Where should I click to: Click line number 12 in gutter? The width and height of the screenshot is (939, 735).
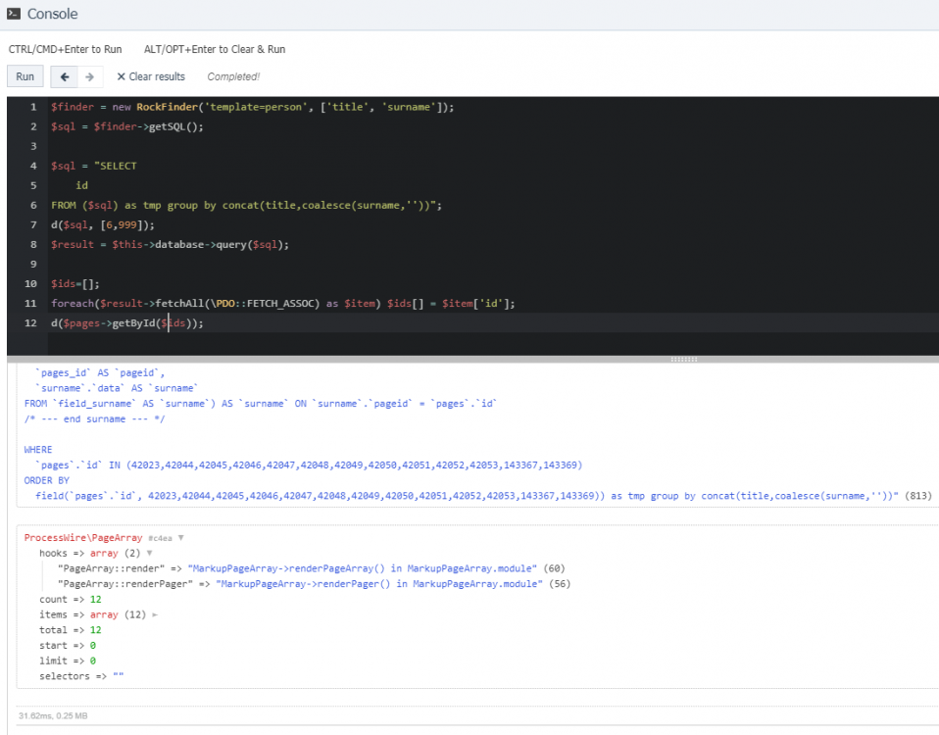coord(31,323)
